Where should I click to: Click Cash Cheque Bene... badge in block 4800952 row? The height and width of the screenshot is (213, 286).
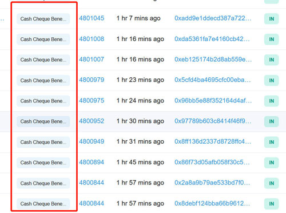click(x=43, y=121)
